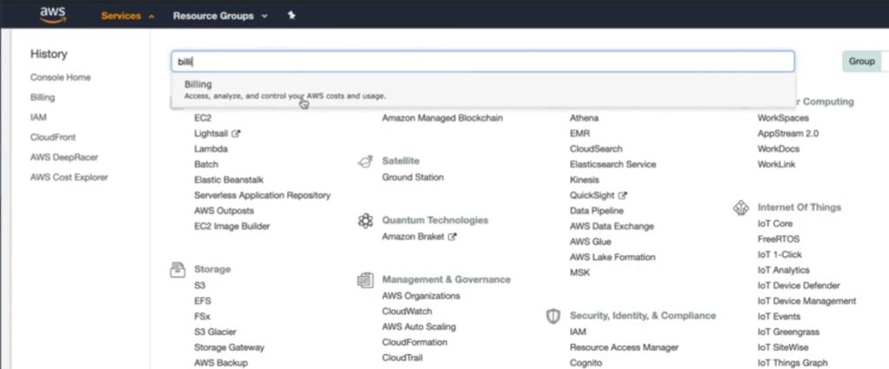889x369 pixels.
Task: Open EMR
Action: pos(579,134)
